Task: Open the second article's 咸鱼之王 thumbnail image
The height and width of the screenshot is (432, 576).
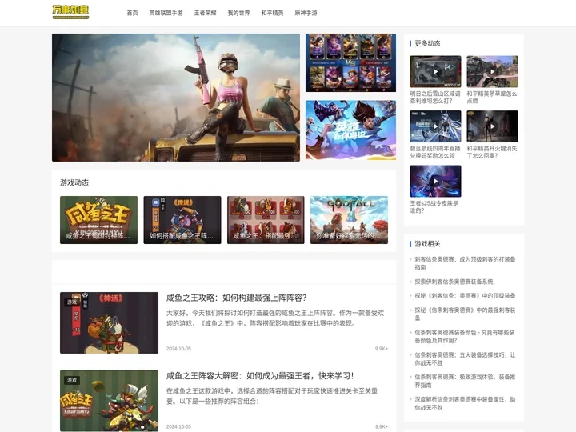Action: (x=109, y=401)
